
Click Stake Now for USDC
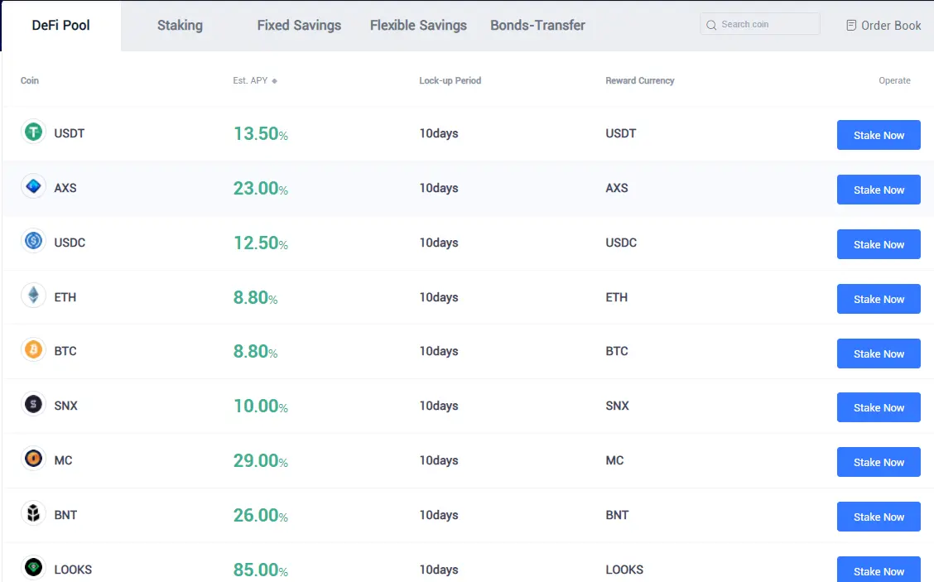(879, 244)
